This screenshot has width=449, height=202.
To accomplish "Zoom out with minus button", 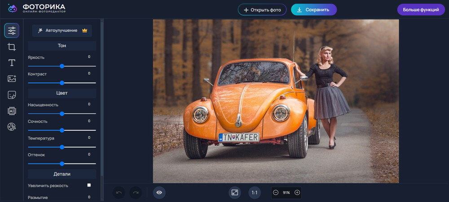I will pyautogui.click(x=276, y=193).
